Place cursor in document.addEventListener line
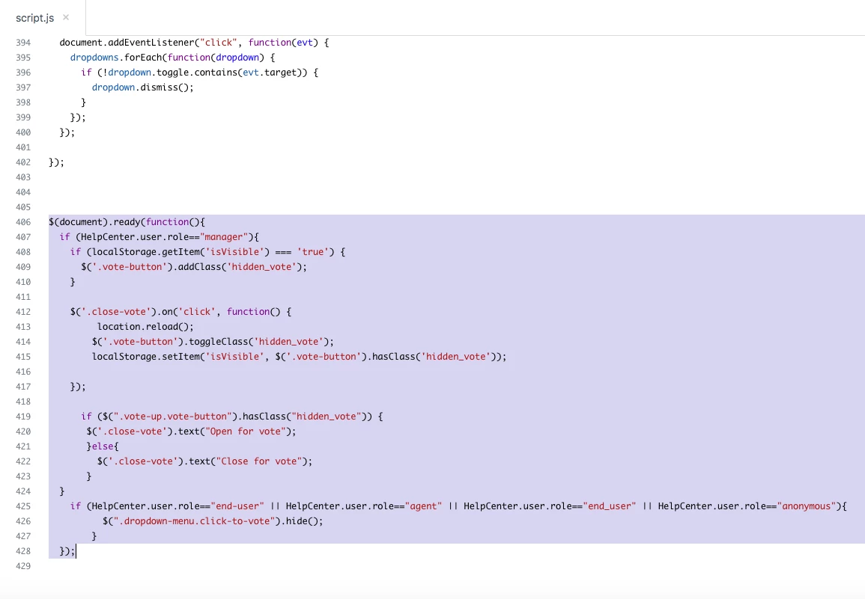 click(x=194, y=43)
